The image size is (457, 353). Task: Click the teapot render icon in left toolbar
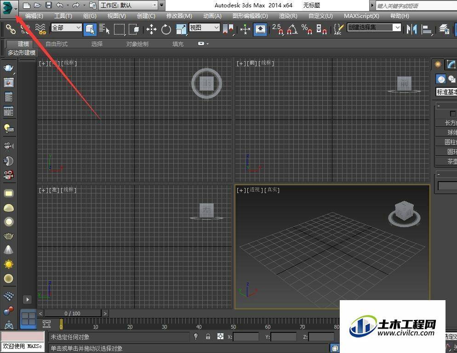(x=8, y=68)
